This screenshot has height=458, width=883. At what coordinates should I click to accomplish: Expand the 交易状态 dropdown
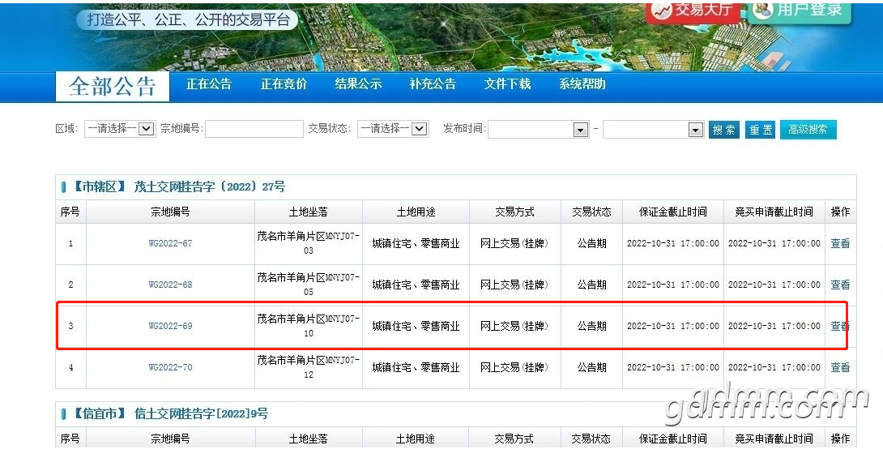[x=393, y=128]
